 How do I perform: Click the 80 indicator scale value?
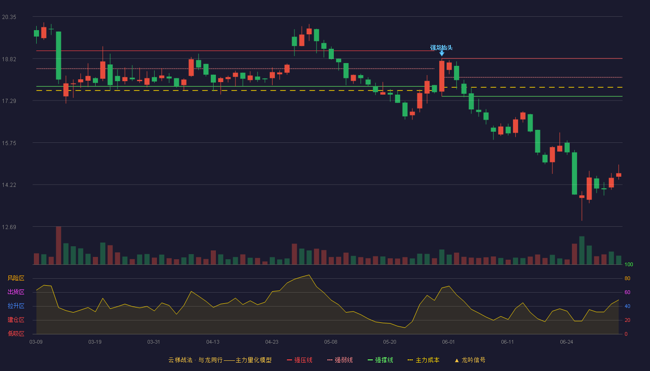[627, 278]
